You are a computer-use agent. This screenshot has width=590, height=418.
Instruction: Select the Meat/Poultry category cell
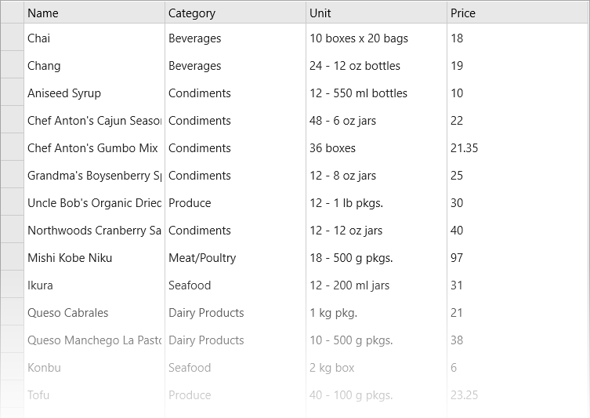click(235, 257)
